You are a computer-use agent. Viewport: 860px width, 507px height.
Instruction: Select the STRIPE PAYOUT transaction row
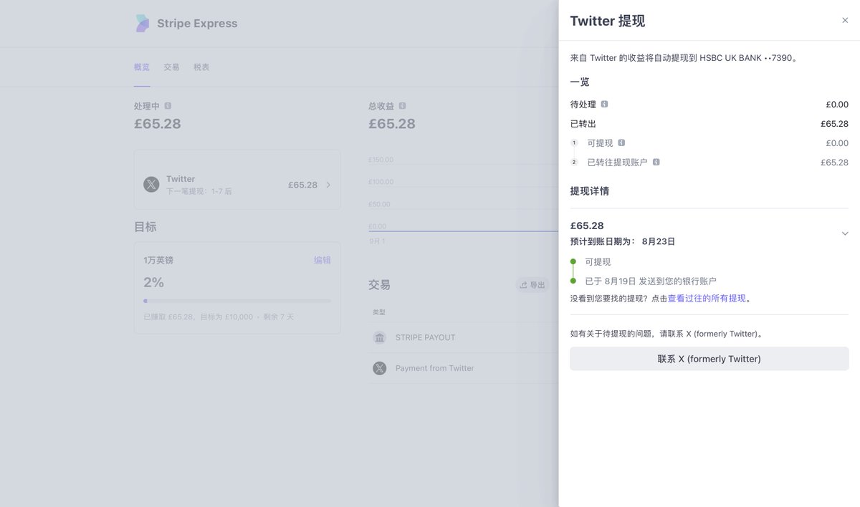pos(463,337)
